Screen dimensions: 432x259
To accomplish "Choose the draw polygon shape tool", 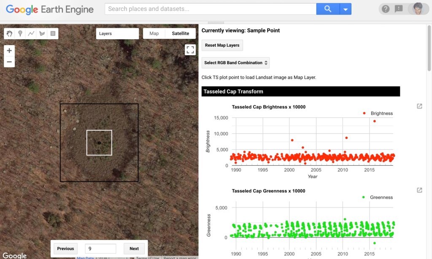I will click(x=42, y=34).
